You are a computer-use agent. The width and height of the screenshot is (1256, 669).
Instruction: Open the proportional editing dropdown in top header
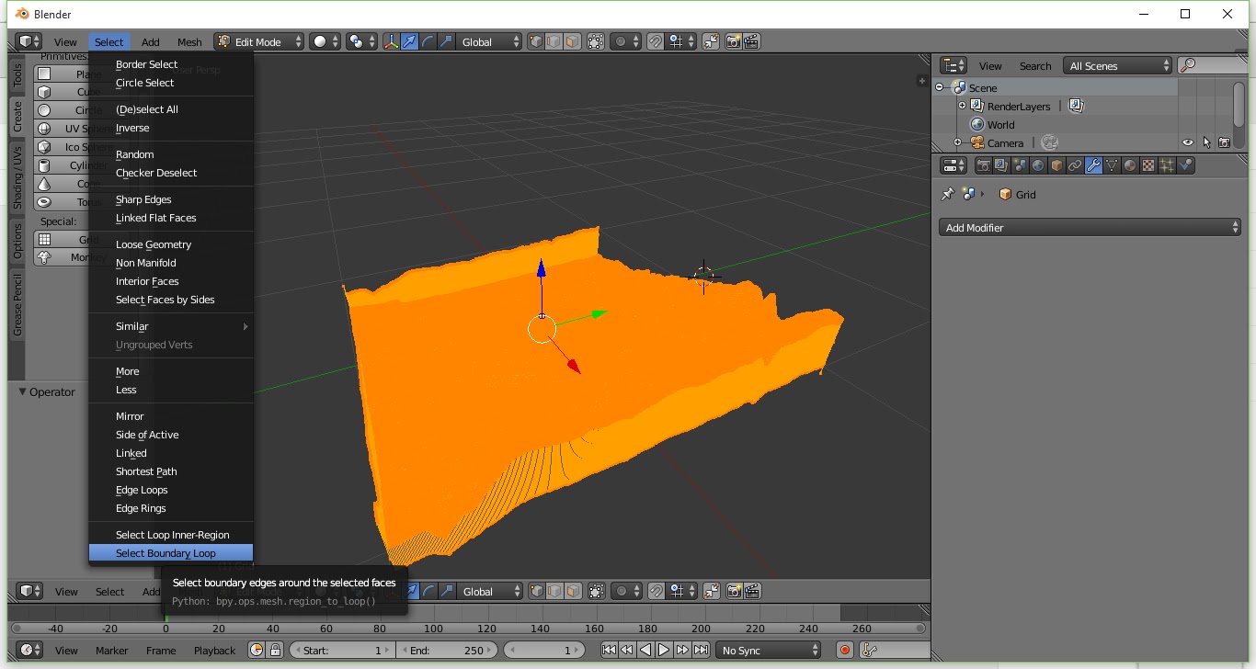coord(625,41)
